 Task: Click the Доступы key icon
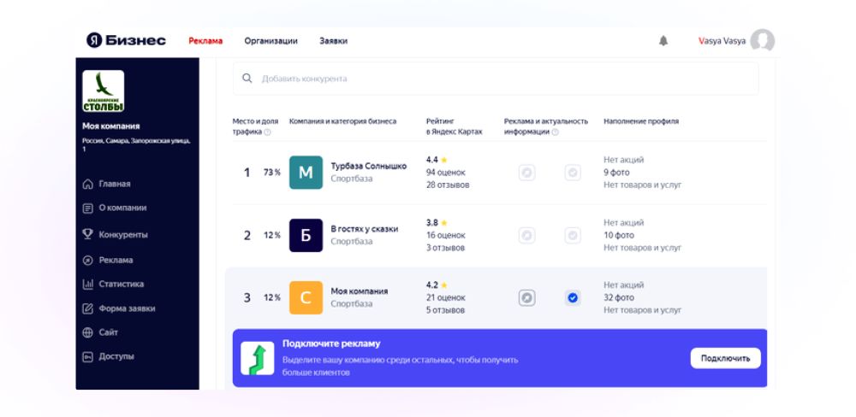click(87, 356)
